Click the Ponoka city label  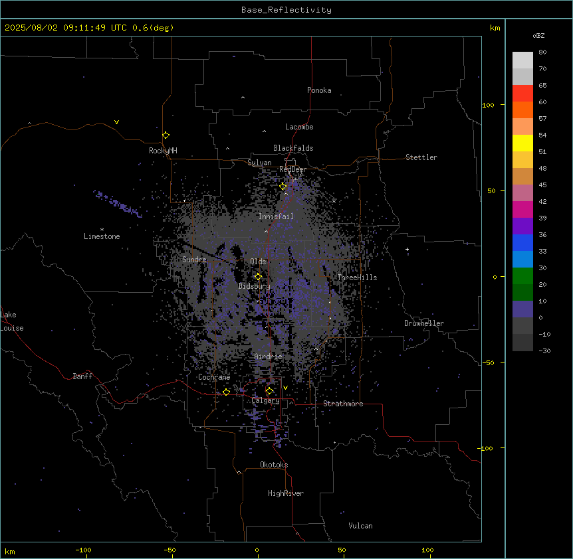pyautogui.click(x=319, y=90)
